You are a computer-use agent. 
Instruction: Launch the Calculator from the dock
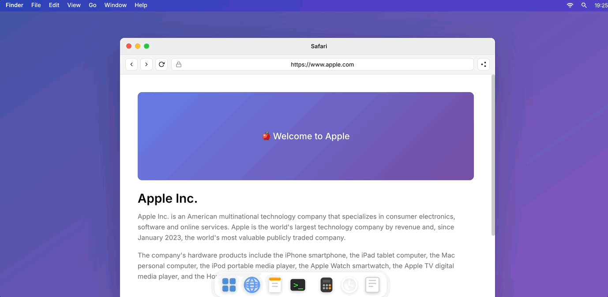pyautogui.click(x=327, y=285)
